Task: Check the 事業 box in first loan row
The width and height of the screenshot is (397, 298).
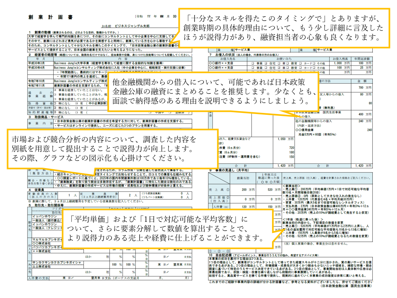Action: point(254,63)
